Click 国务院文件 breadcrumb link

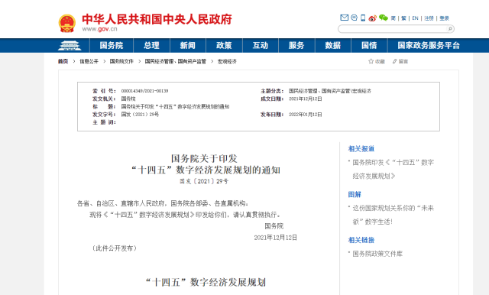pos(121,61)
